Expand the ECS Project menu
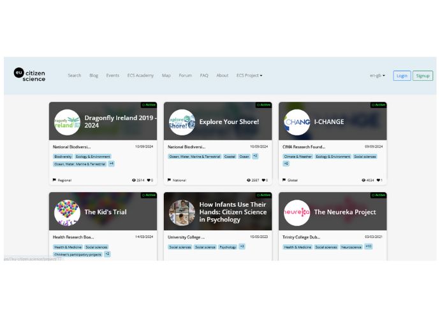 (249, 76)
